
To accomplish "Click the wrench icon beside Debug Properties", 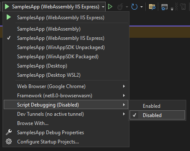I will tap(9, 132).
